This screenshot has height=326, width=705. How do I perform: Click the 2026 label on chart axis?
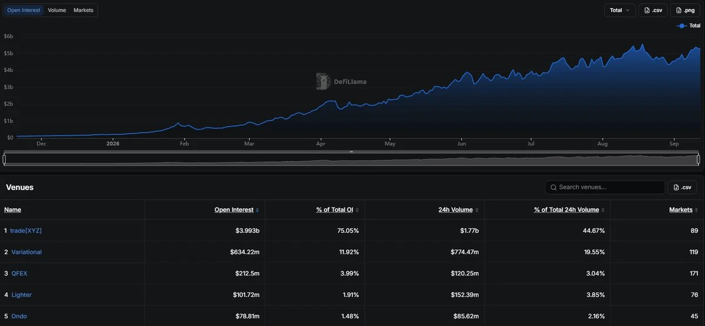point(113,143)
